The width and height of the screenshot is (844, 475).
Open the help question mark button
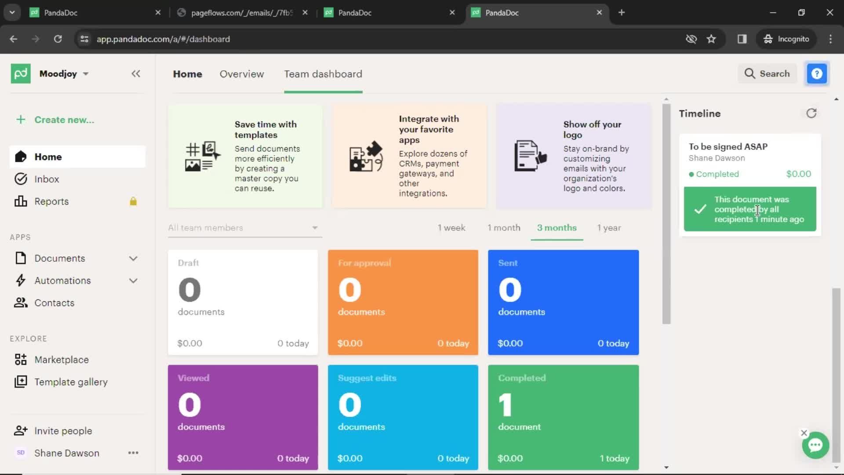tap(817, 73)
